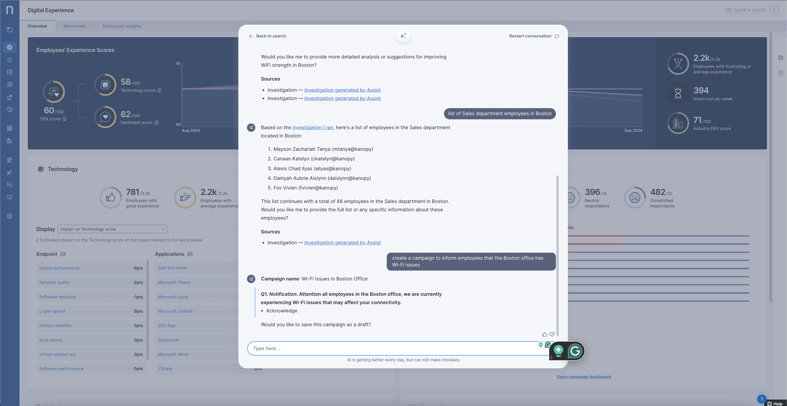This screenshot has width=787, height=406.
Task: Click Applications chart toggle icon
Action: click(x=190, y=254)
